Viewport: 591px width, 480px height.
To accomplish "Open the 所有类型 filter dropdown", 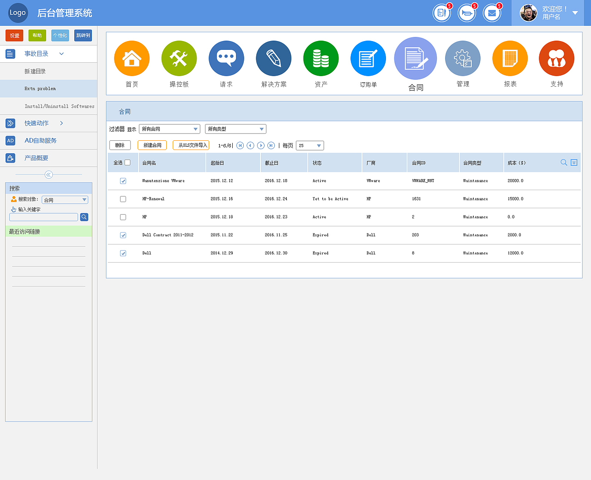I will coord(235,129).
